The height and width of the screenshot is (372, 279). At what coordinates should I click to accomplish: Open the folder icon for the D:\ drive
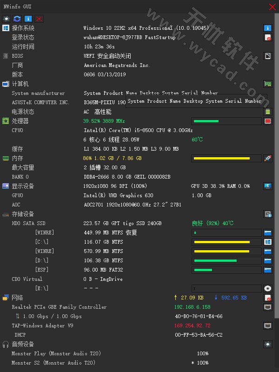(x=268, y=261)
